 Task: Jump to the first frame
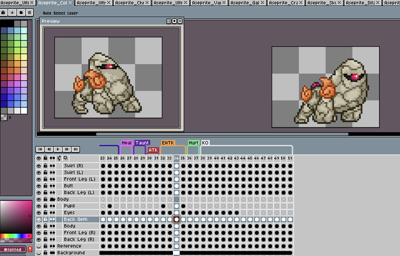40,149
